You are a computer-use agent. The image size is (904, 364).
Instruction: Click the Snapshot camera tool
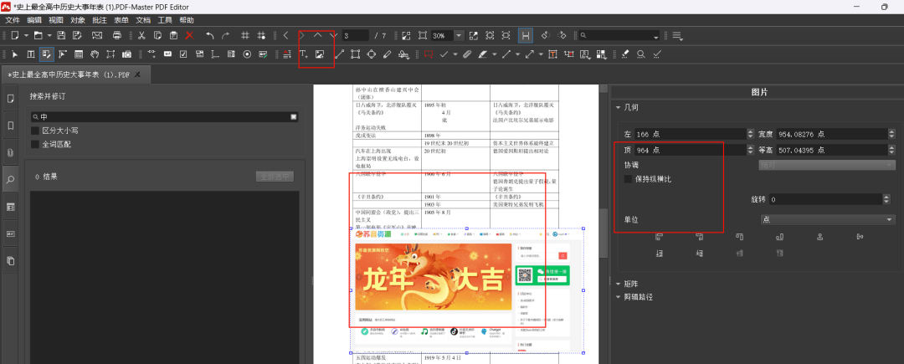(x=126, y=54)
